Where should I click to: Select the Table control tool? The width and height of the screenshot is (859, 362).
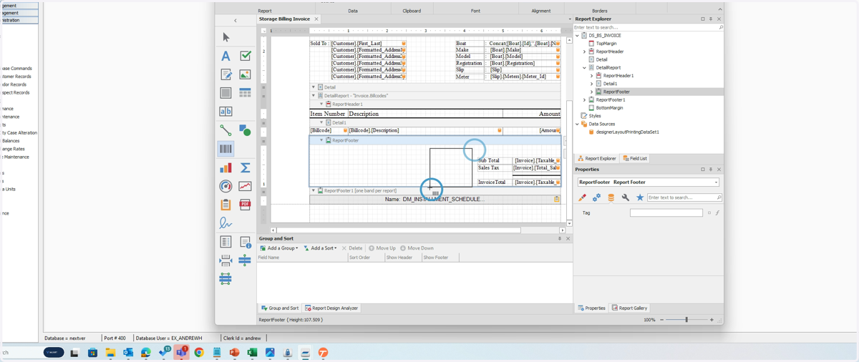tap(245, 93)
